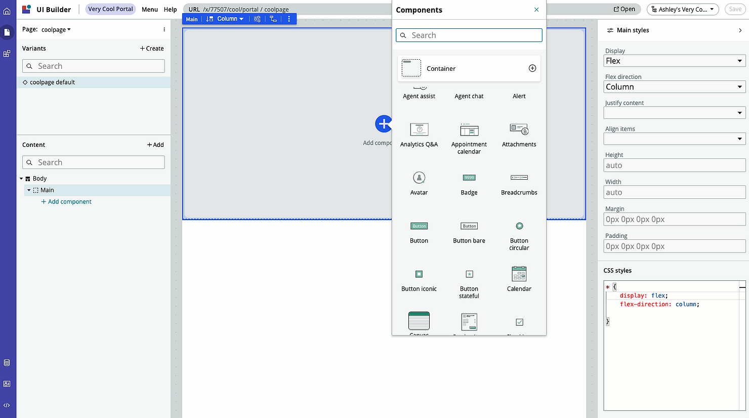The width and height of the screenshot is (749, 418).
Task: Open the Page coolpage dropdown
Action: pyautogui.click(x=56, y=29)
